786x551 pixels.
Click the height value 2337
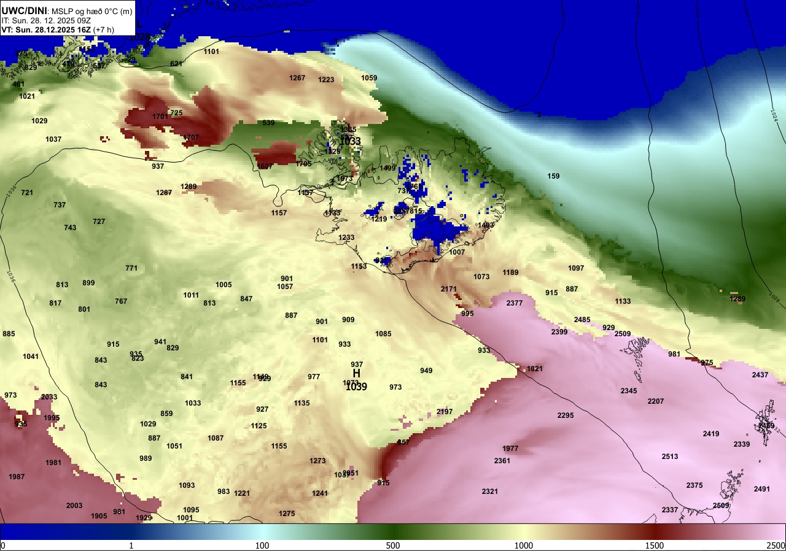[x=670, y=510]
